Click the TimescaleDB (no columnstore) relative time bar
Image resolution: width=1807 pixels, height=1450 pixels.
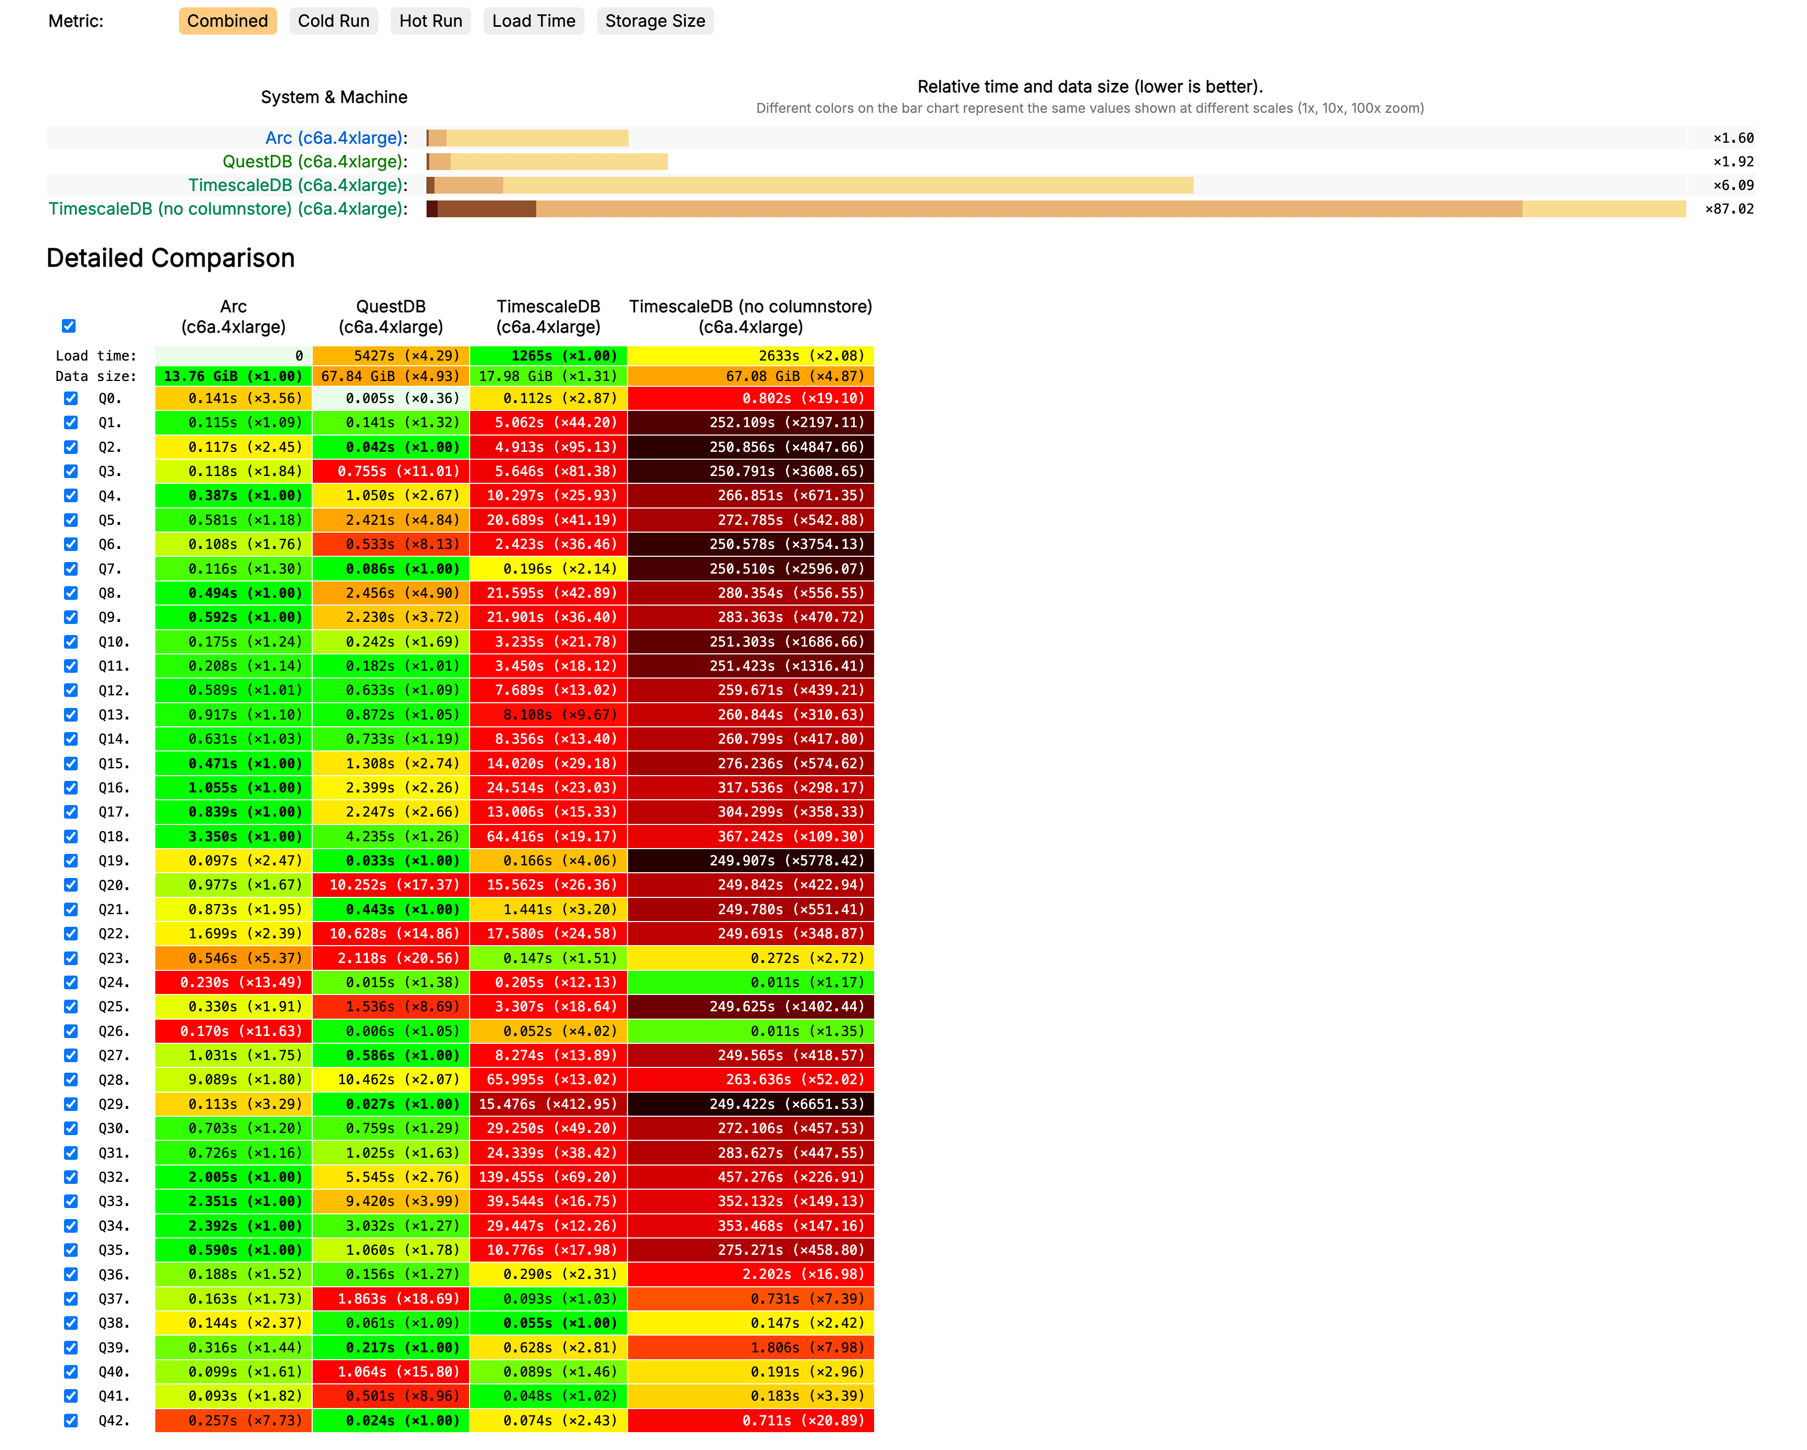[1056, 209]
